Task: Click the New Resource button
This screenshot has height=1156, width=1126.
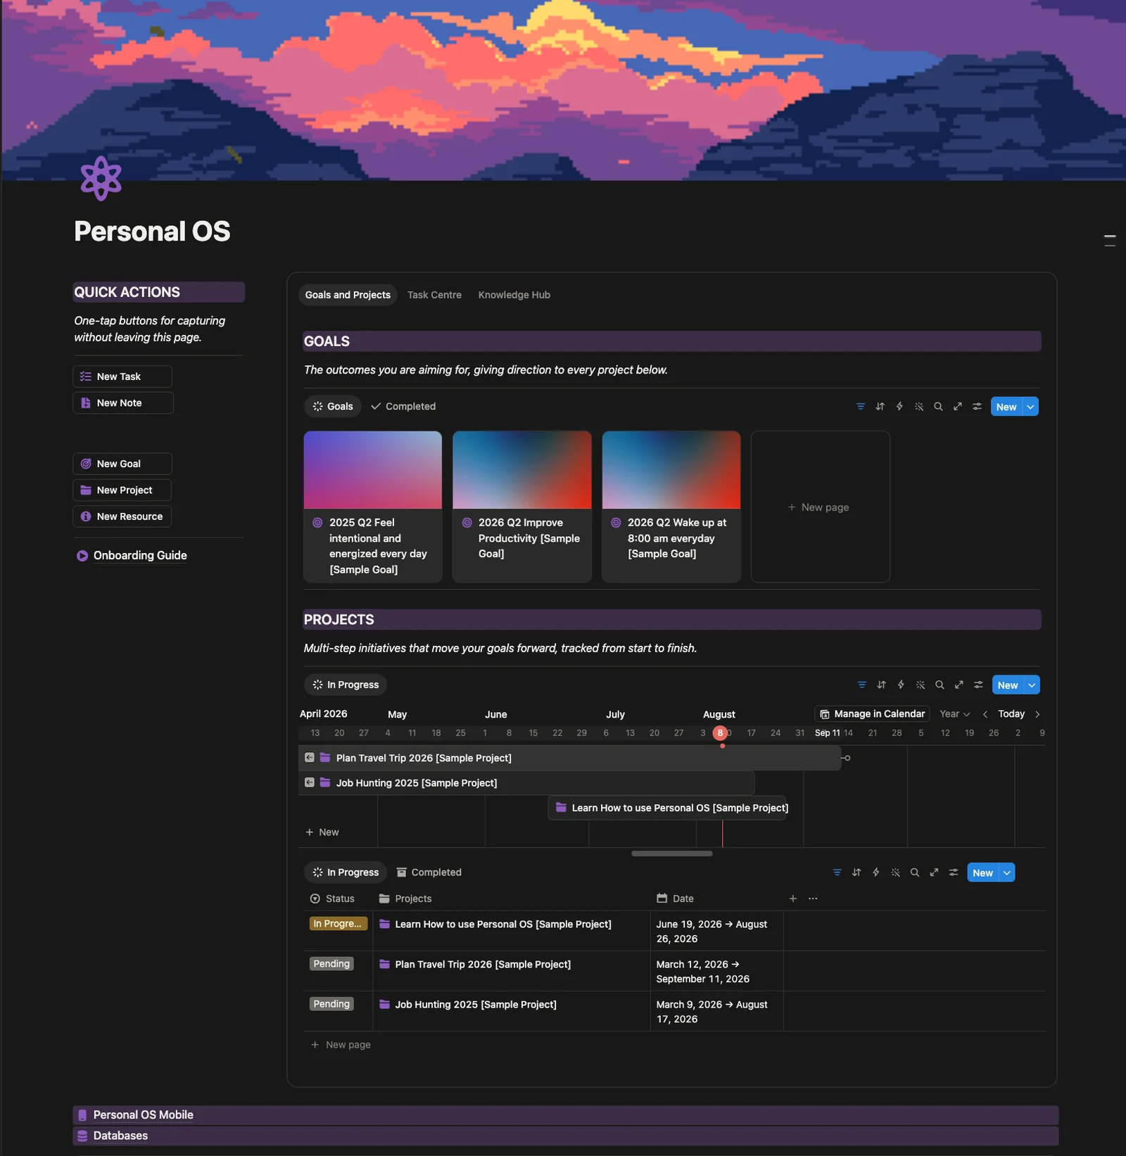Action: click(122, 516)
